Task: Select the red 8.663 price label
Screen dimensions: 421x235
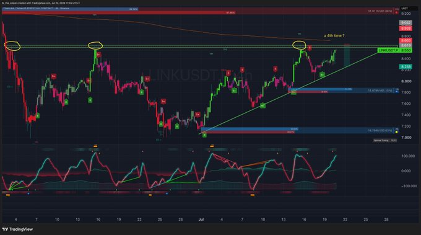Action: (x=406, y=40)
